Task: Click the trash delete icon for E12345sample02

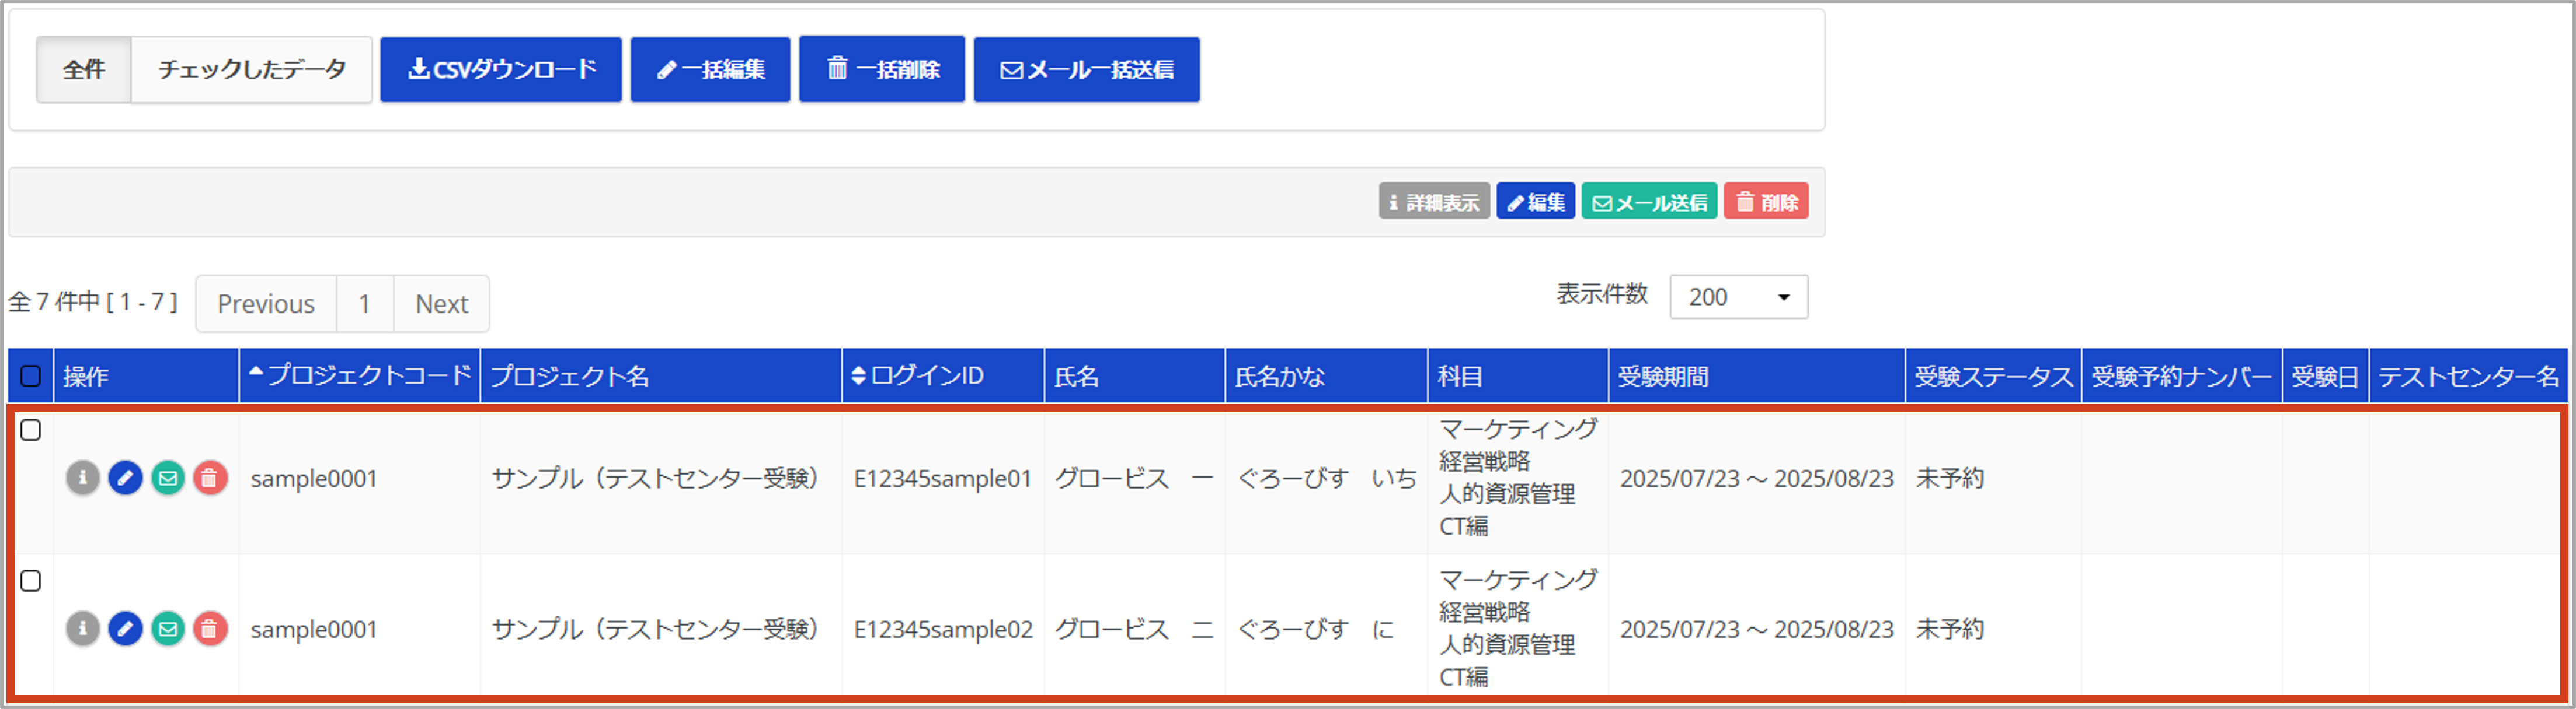Action: coord(210,629)
